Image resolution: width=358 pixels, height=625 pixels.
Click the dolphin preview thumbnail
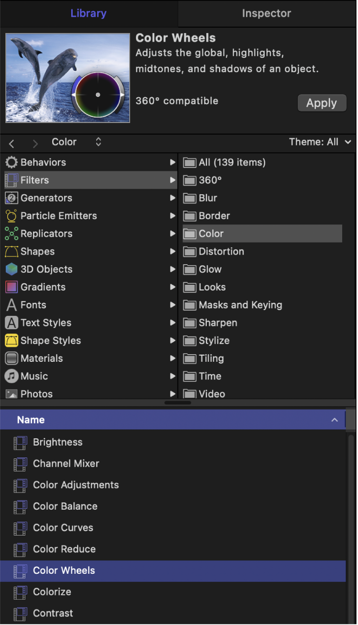pos(67,78)
